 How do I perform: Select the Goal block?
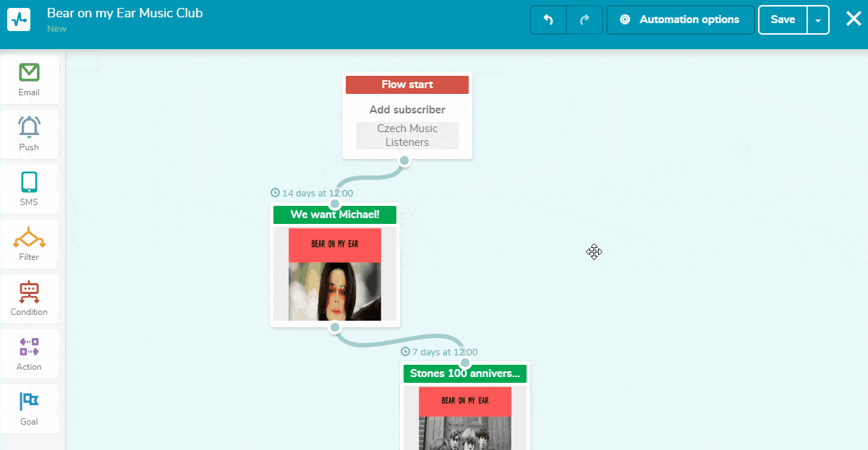click(x=29, y=409)
